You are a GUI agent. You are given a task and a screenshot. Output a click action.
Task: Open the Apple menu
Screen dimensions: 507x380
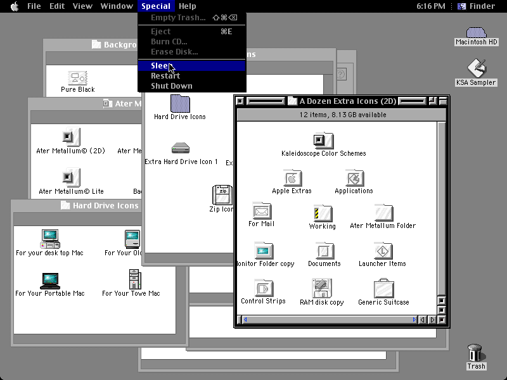tap(15, 6)
